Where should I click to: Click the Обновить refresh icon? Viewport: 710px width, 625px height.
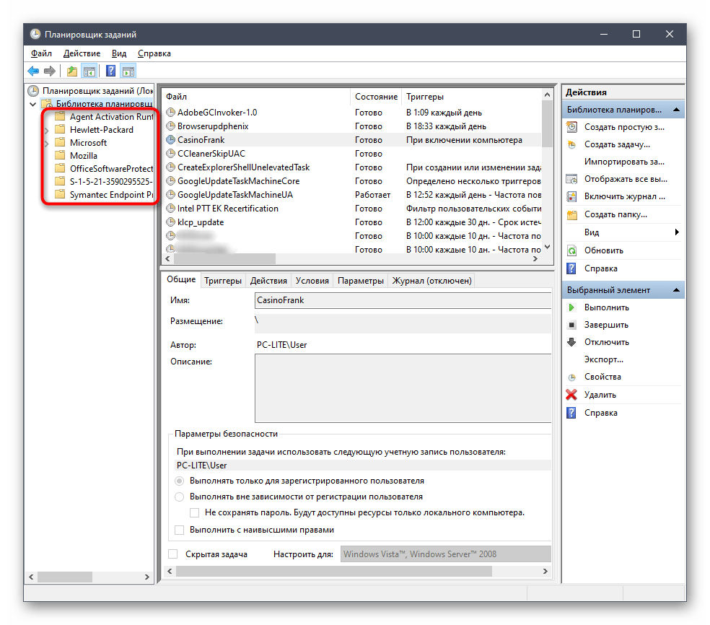(572, 250)
